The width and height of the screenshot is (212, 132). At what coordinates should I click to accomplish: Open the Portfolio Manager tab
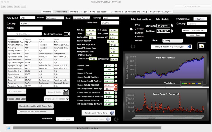pos(78,12)
